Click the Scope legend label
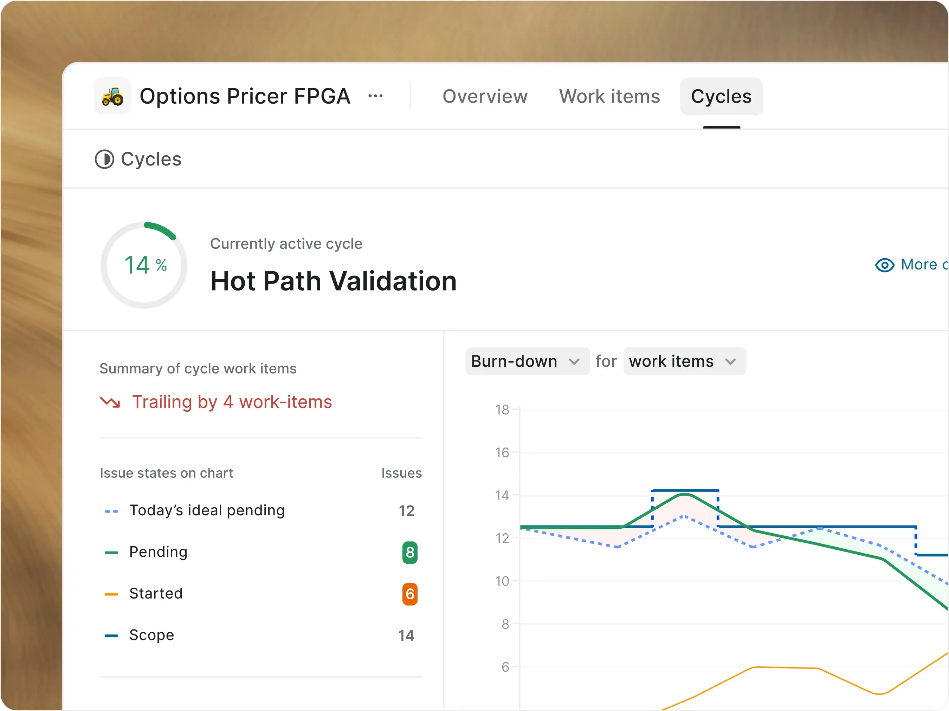 [x=152, y=635]
